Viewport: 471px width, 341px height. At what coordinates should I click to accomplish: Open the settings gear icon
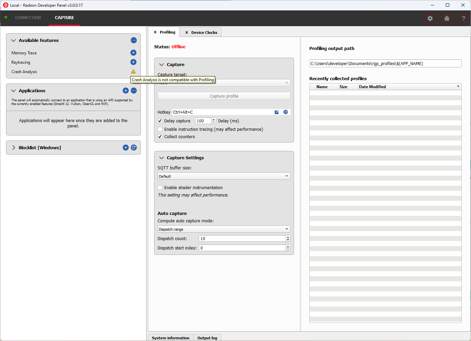pos(430,18)
